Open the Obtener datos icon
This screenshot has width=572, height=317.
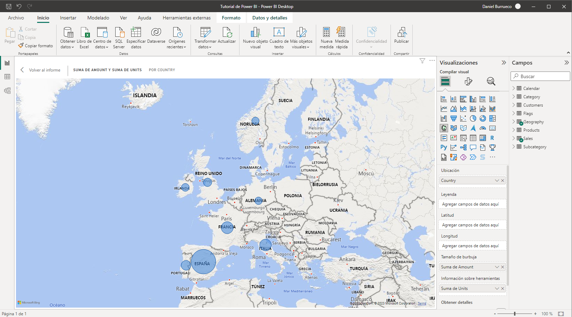coord(68,33)
